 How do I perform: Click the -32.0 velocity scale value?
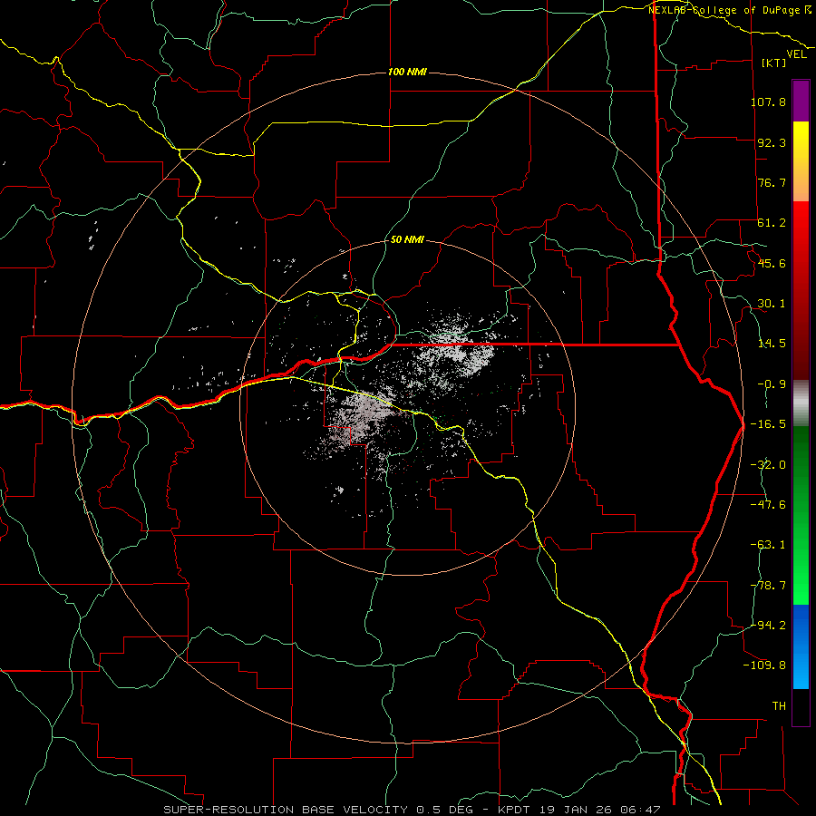tap(768, 465)
